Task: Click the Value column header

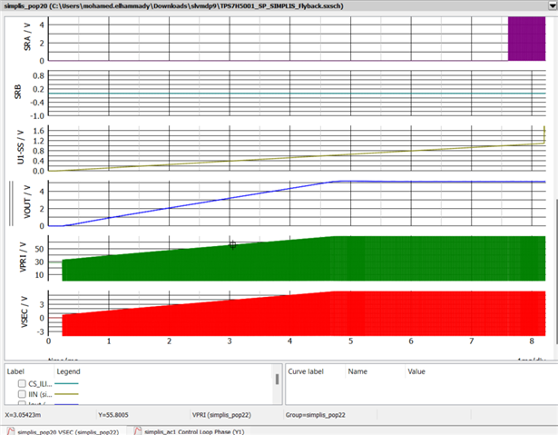Action: pos(416,371)
